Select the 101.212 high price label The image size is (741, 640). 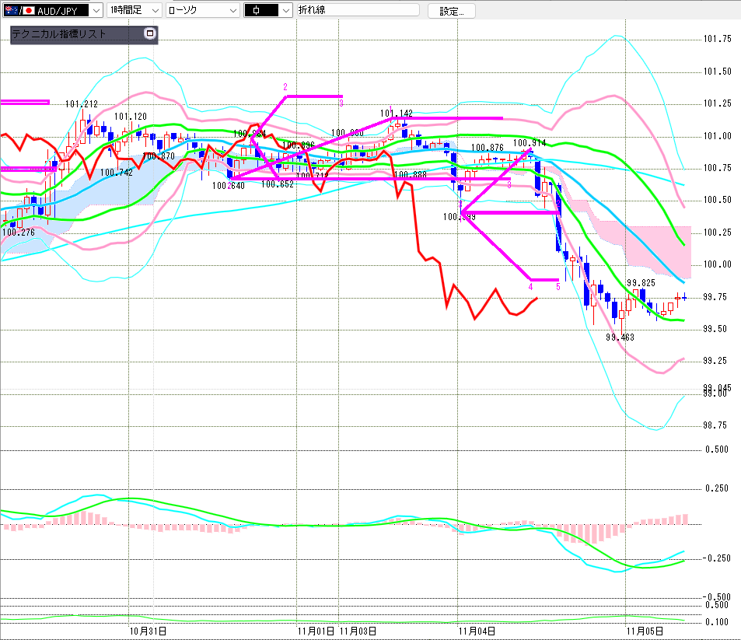pyautogui.click(x=81, y=104)
